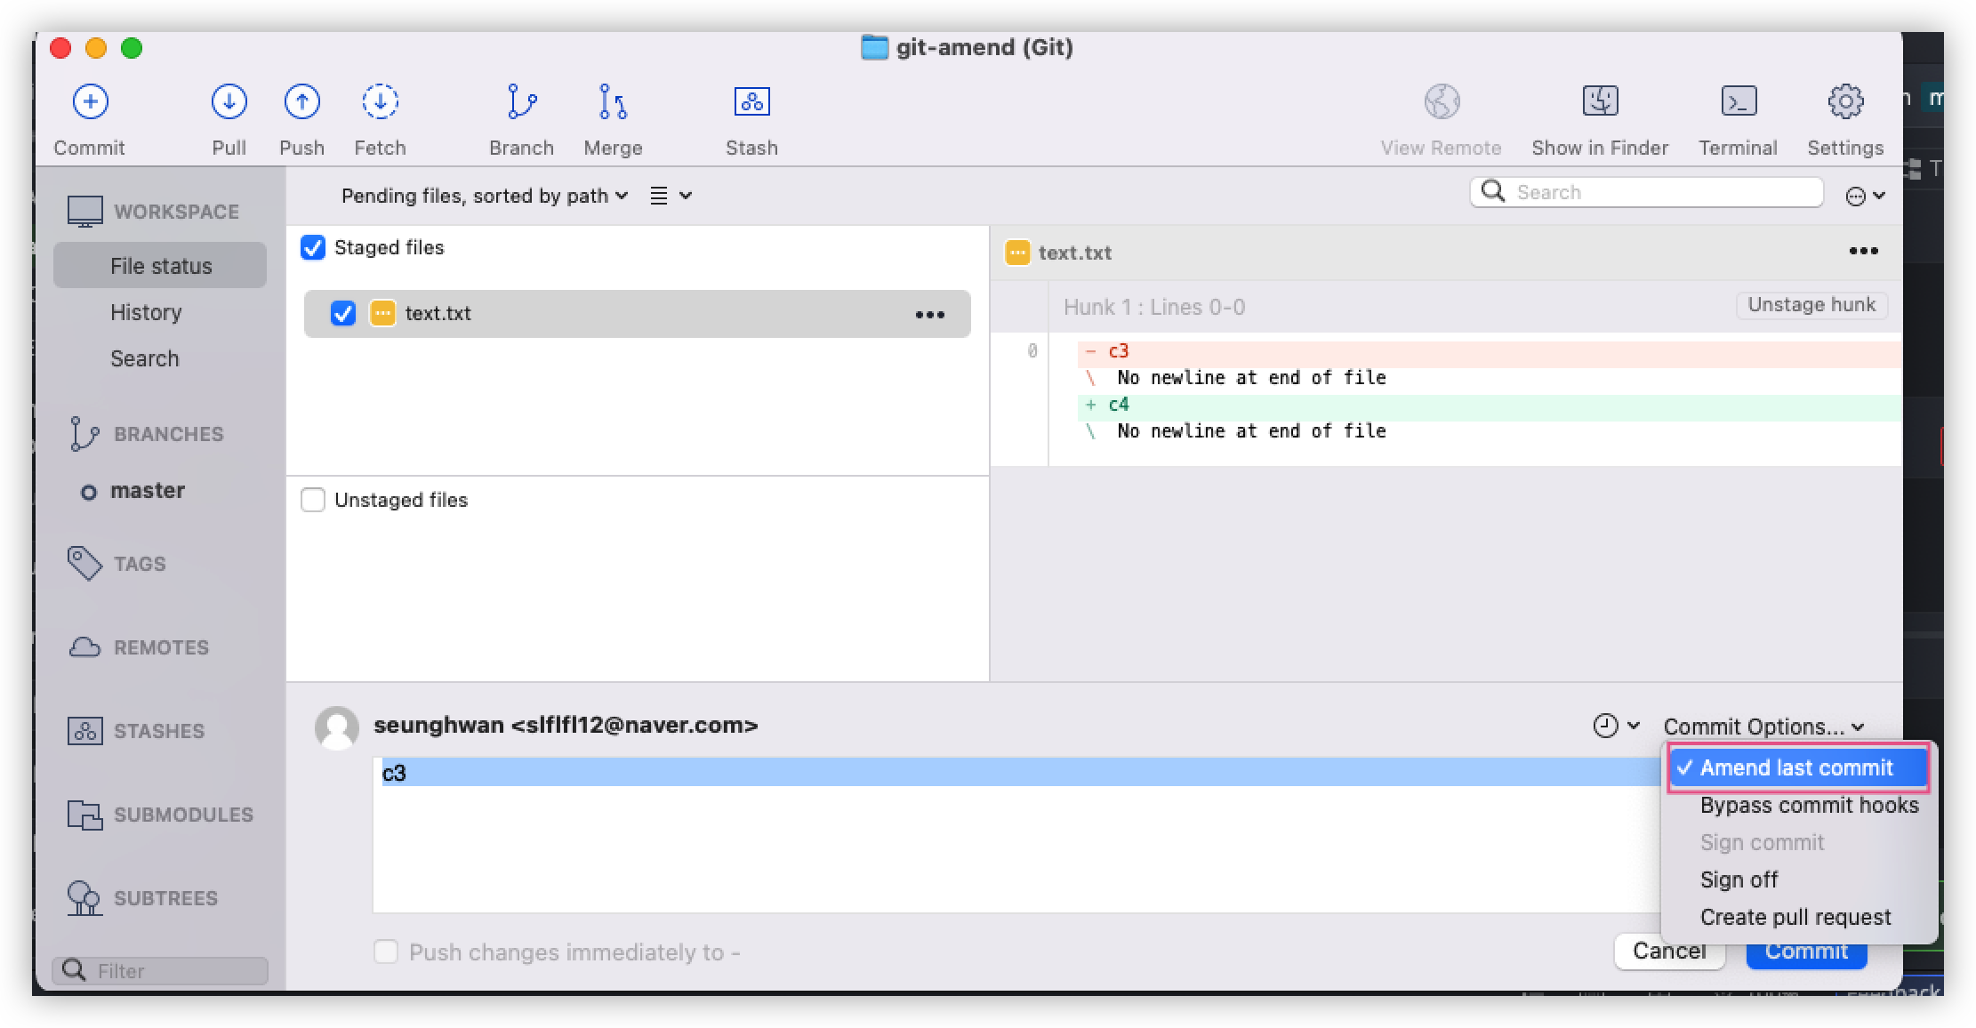Open the Stash tool
Image resolution: width=1976 pixels, height=1028 pixels.
(x=751, y=102)
